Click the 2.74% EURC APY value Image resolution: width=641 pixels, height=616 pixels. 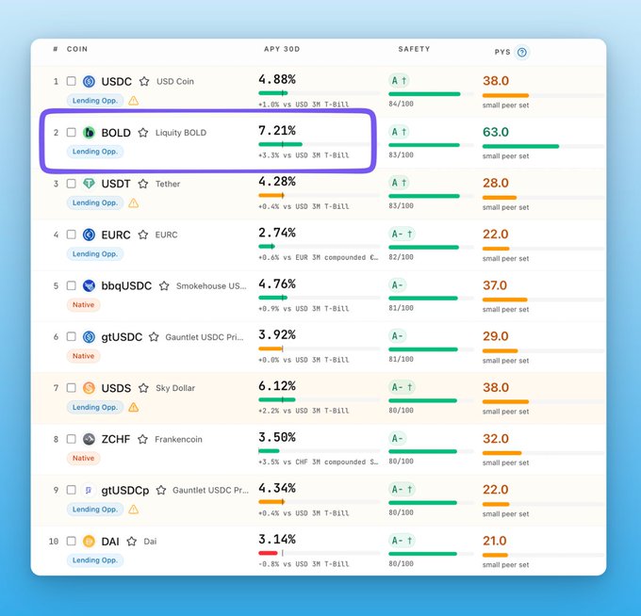[277, 233]
